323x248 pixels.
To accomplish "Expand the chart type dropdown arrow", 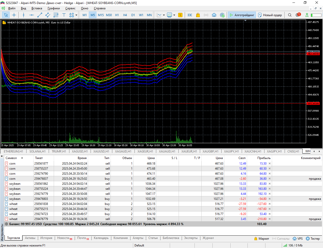I will (164, 15).
